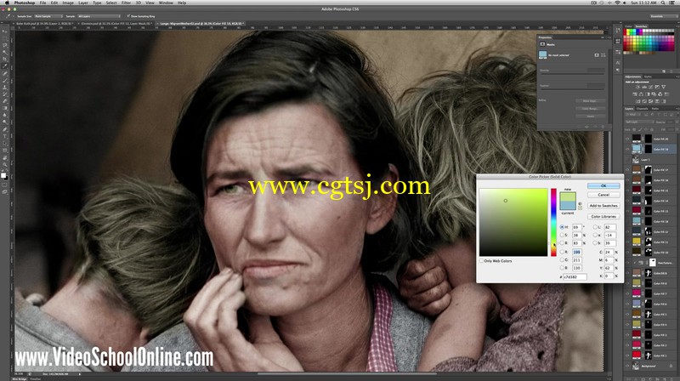Viewport: 680px width, 381px height.
Task: Switch to the Einstein.psd document tab
Action: 116,24
